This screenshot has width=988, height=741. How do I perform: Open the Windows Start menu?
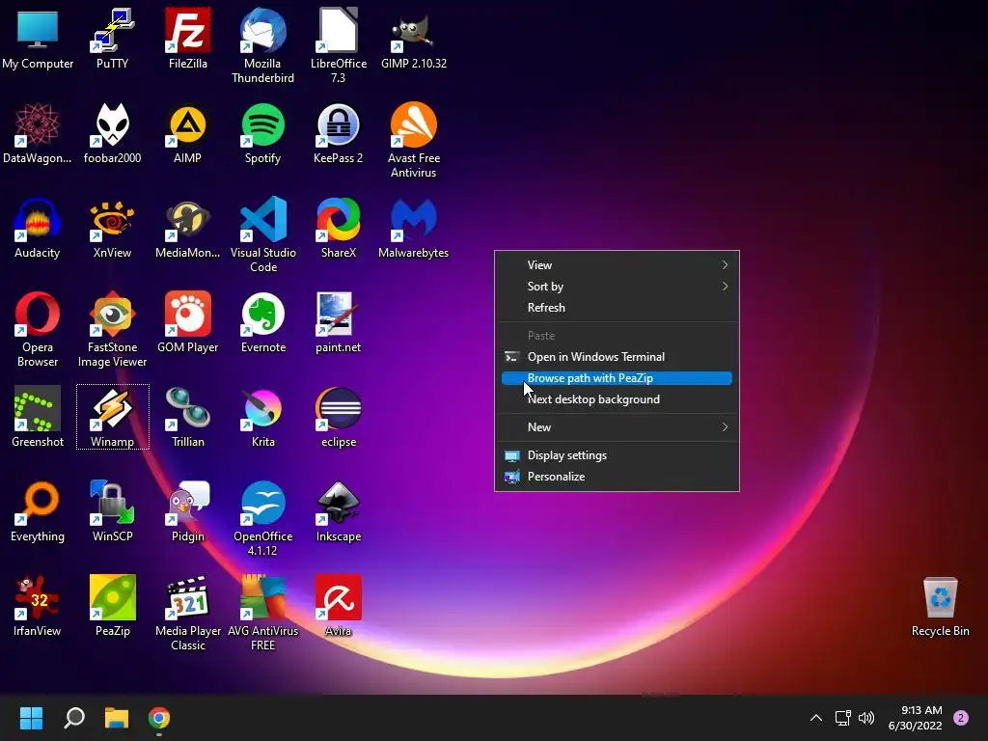pos(31,718)
